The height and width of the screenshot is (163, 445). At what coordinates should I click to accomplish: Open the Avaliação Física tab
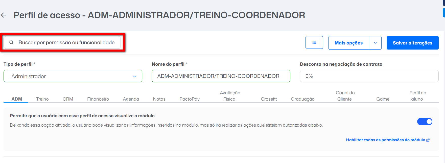pyautogui.click(x=230, y=96)
